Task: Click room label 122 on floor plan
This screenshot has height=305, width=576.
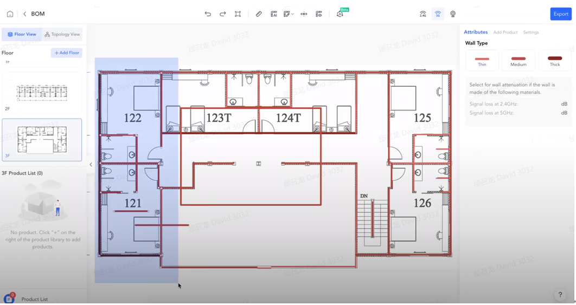Action: pos(133,118)
